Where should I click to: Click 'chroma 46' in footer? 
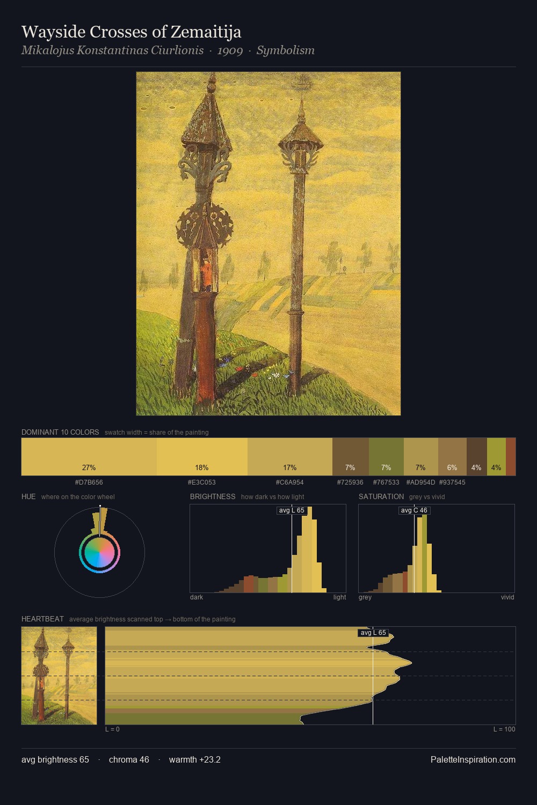click(129, 760)
